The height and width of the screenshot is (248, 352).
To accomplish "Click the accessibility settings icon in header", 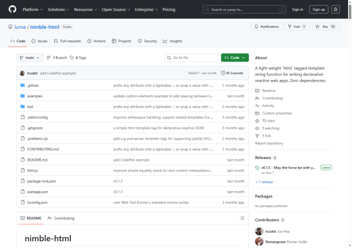I will pos(336,9).
